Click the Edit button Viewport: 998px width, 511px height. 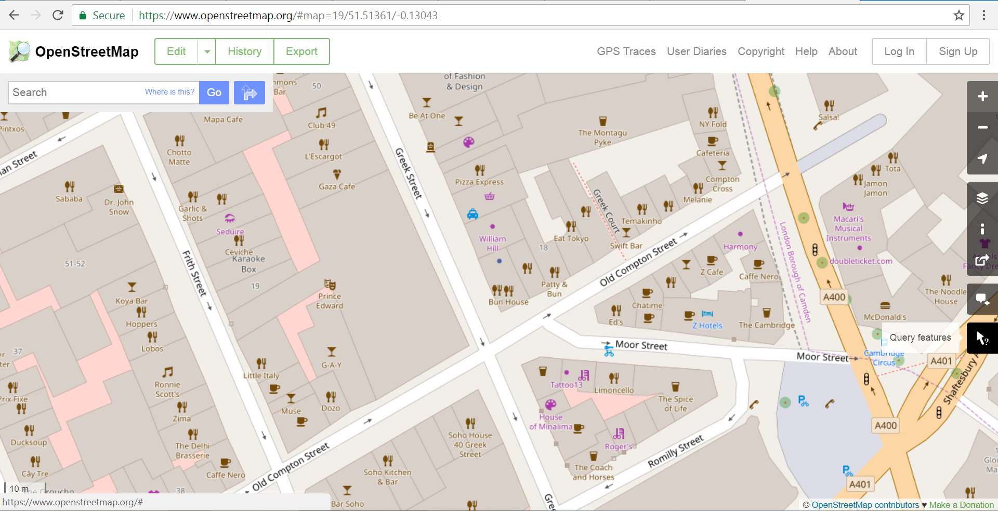click(176, 51)
